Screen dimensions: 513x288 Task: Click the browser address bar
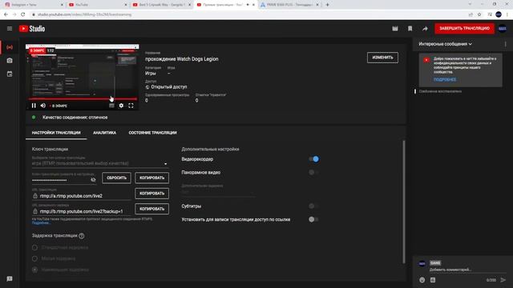point(248,14)
